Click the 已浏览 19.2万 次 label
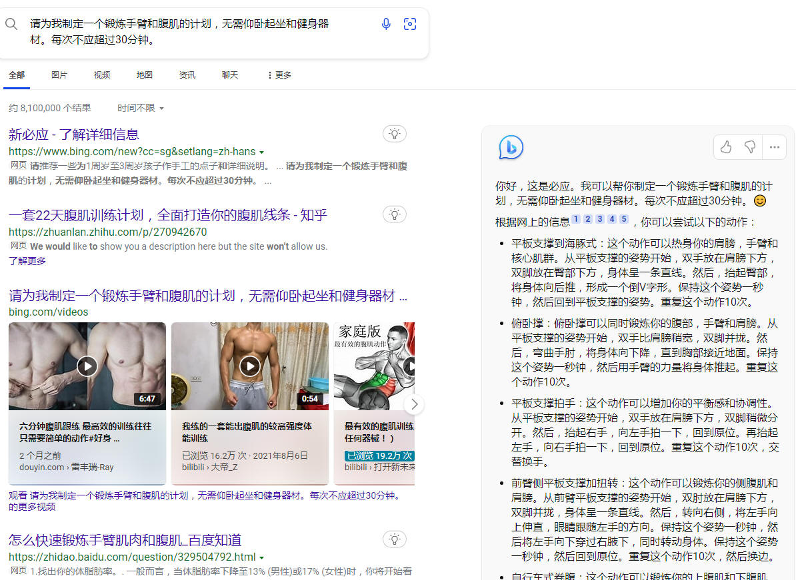Image resolution: width=796 pixels, height=580 pixels. [379, 455]
